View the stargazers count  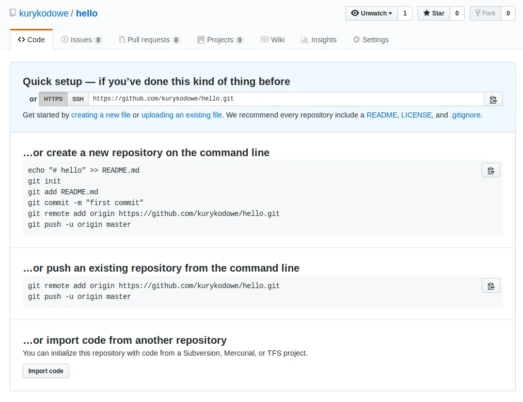457,13
